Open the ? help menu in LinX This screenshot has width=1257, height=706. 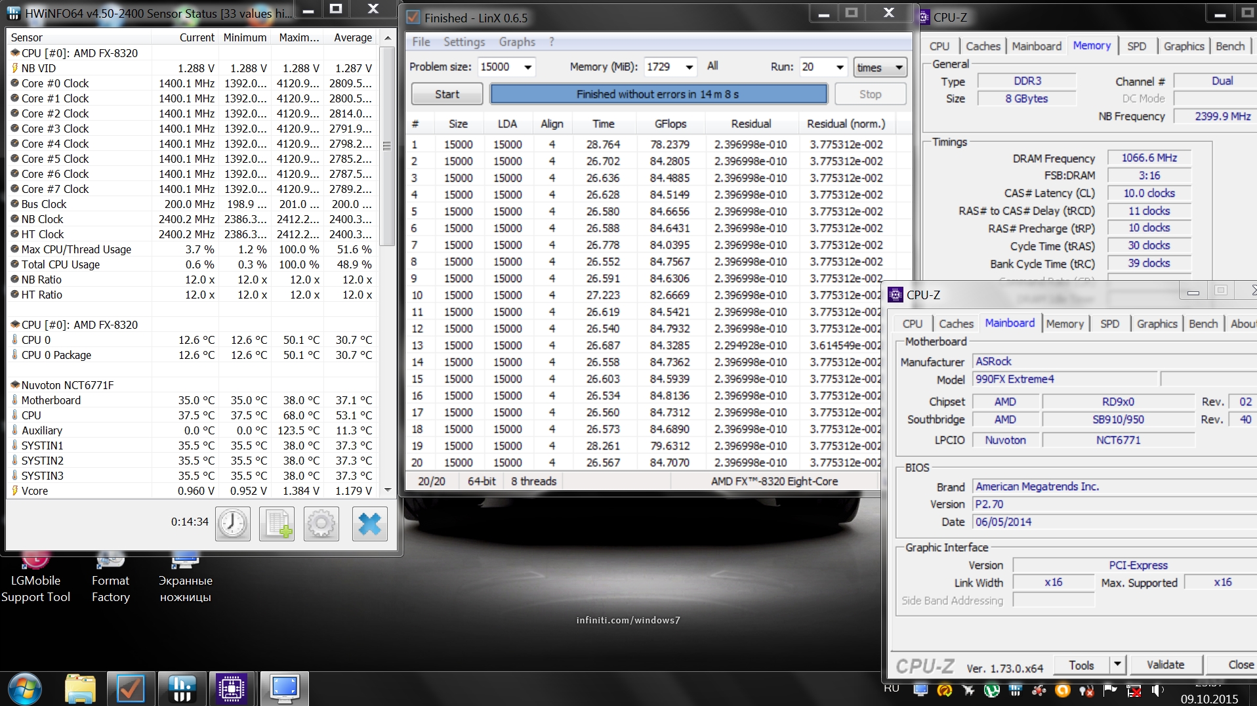pos(552,42)
